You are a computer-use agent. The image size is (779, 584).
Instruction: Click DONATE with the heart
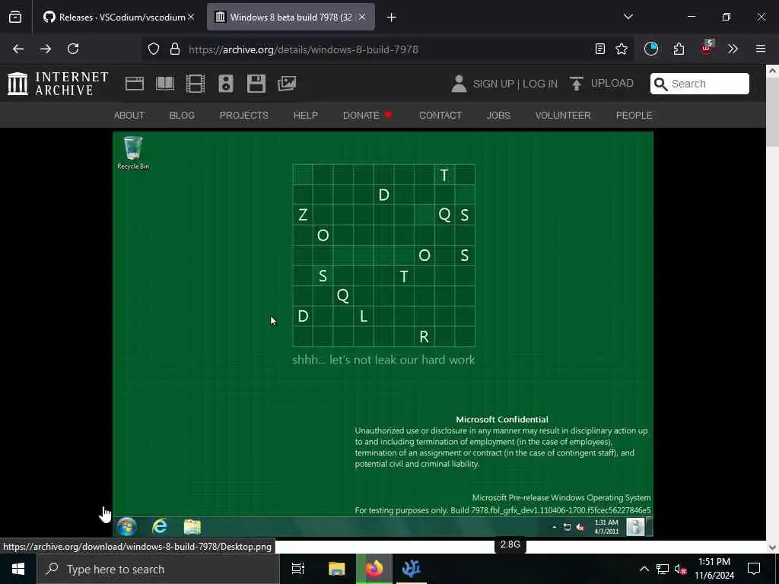(367, 116)
